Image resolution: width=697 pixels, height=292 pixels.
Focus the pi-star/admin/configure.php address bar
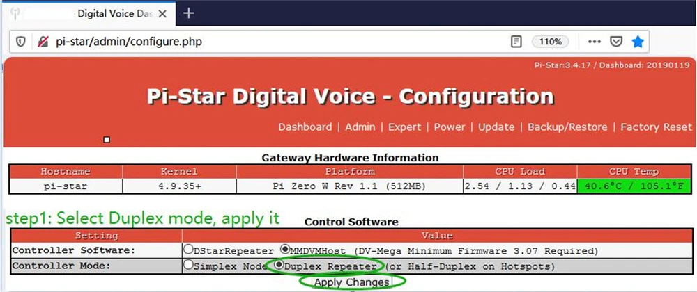pyautogui.click(x=279, y=42)
